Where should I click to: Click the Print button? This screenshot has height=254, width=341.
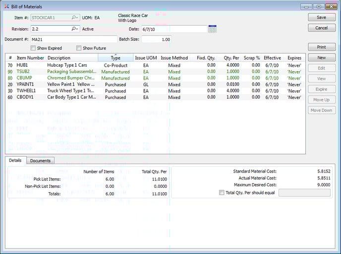coord(321,47)
